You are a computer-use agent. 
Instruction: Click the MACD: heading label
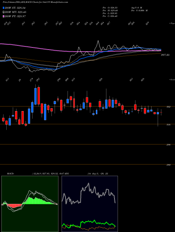[10, 174]
